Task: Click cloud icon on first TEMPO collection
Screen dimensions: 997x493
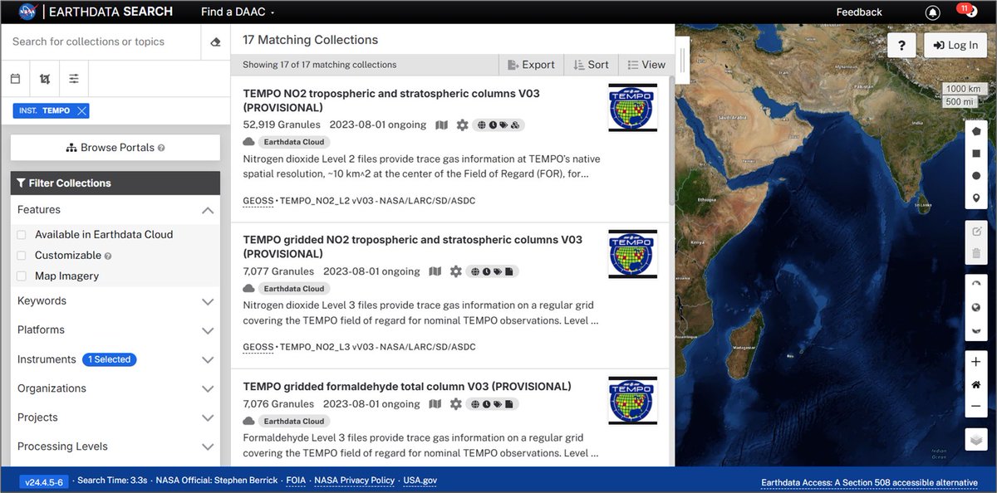Action: coord(248,142)
